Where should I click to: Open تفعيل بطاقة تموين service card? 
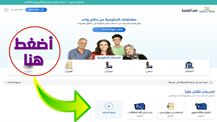(x=201, y=110)
